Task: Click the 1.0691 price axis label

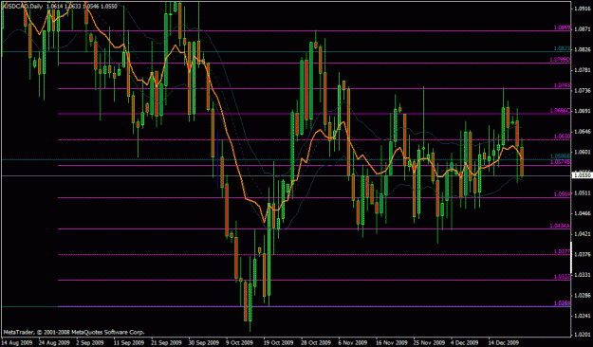Action: (582, 111)
